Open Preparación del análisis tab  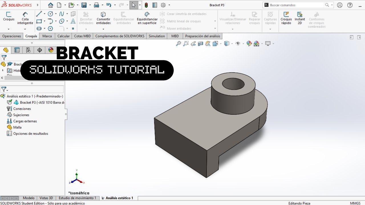point(203,36)
